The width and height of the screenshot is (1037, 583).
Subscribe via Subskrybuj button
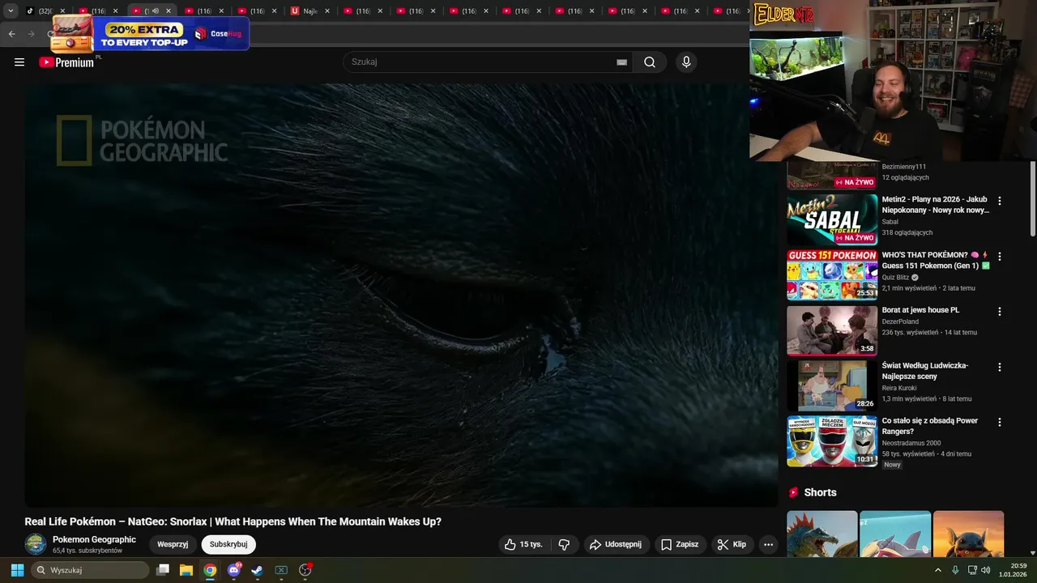(228, 544)
